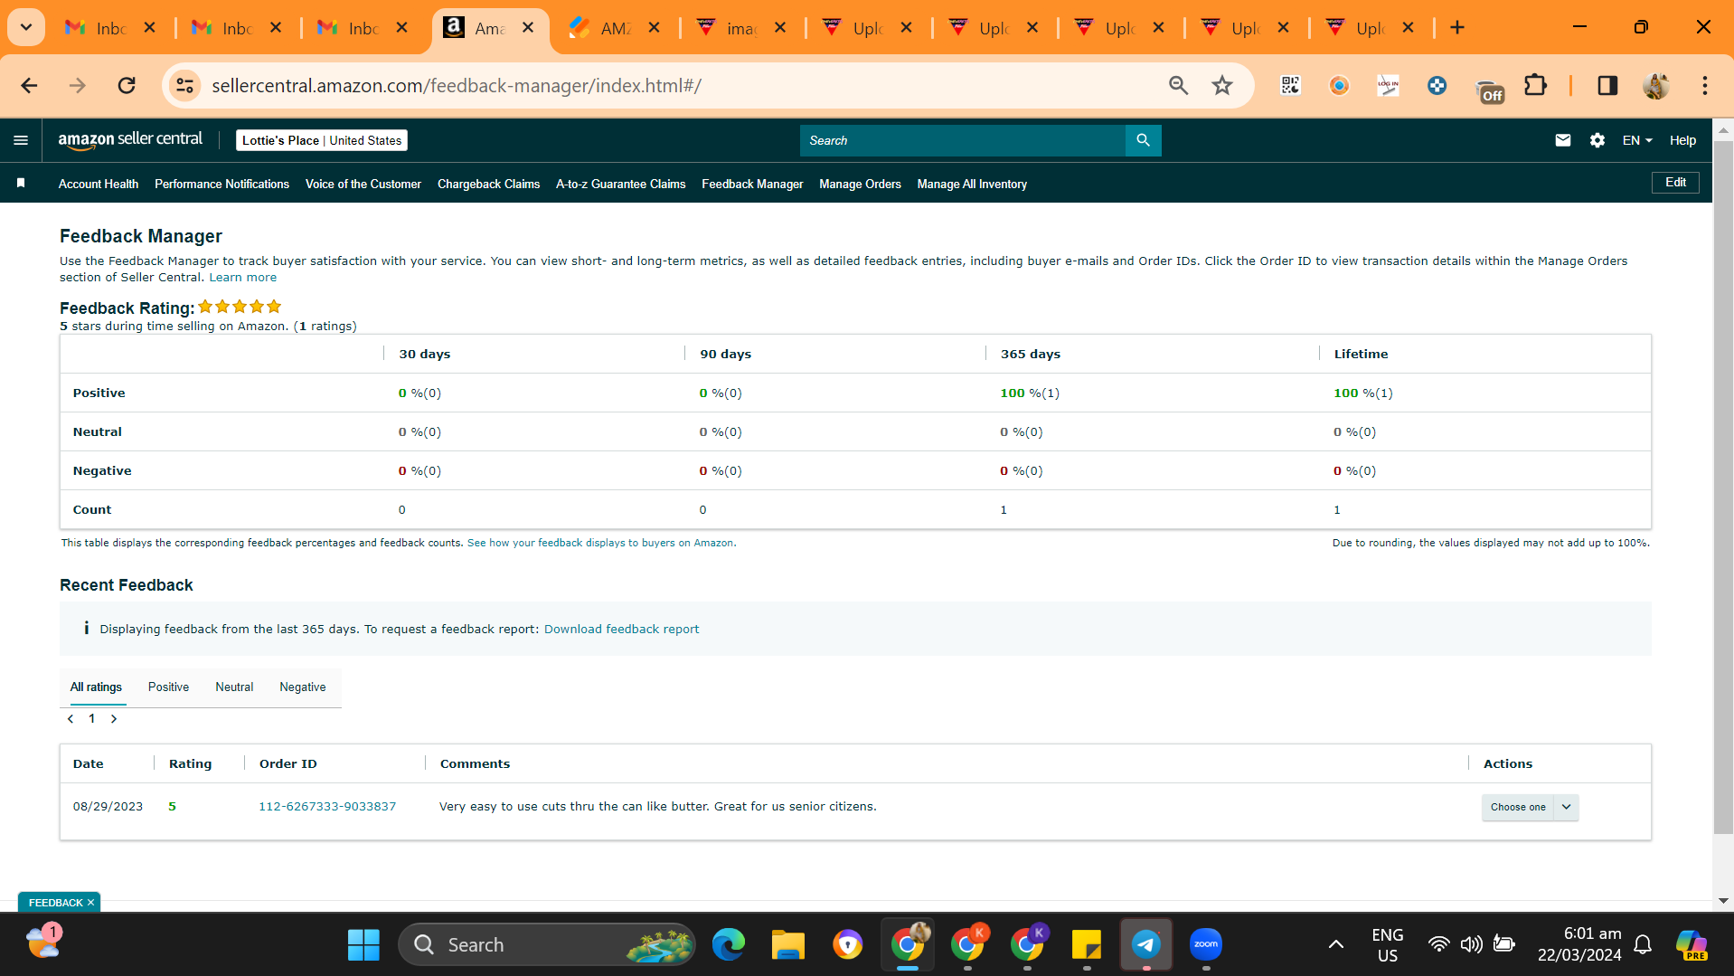Click the Windows taskbar search box
Screen dimensions: 1734x976
(547, 945)
